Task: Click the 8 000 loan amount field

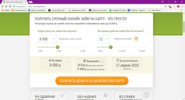Action: 47,39
